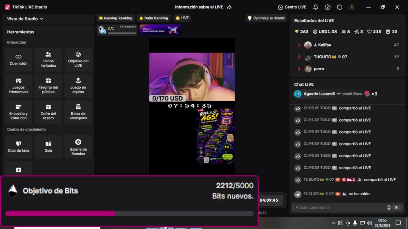Open the profile avatar menu
Screen dimensions: 408x229
352,7
